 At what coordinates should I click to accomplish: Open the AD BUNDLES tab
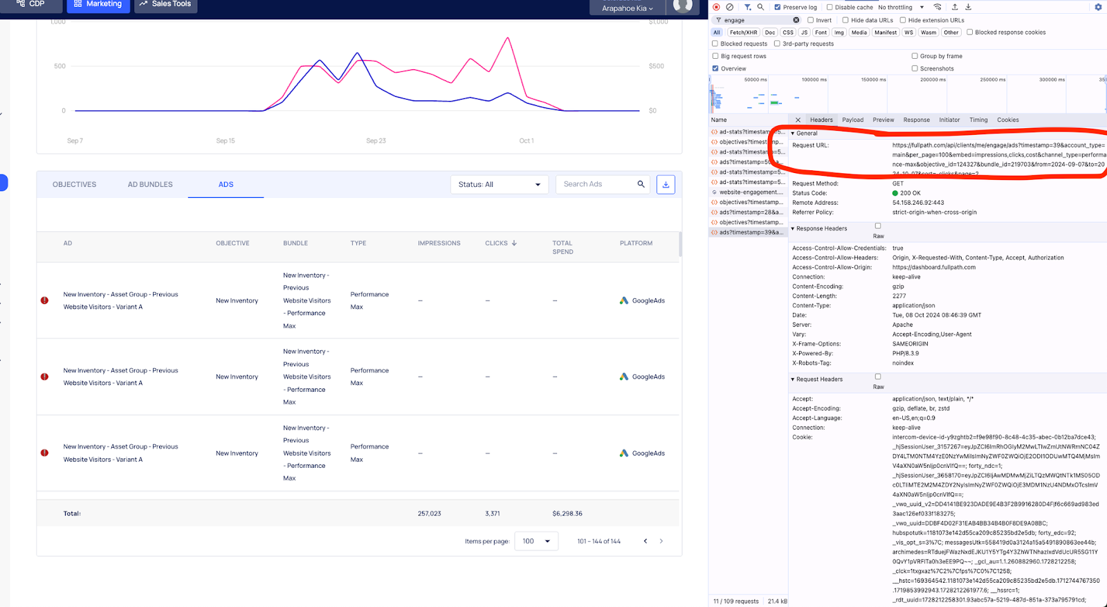pyautogui.click(x=150, y=185)
